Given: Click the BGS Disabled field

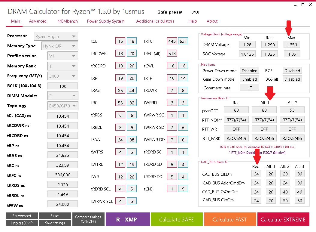Looking at the screenshot, I should click(292, 71).
